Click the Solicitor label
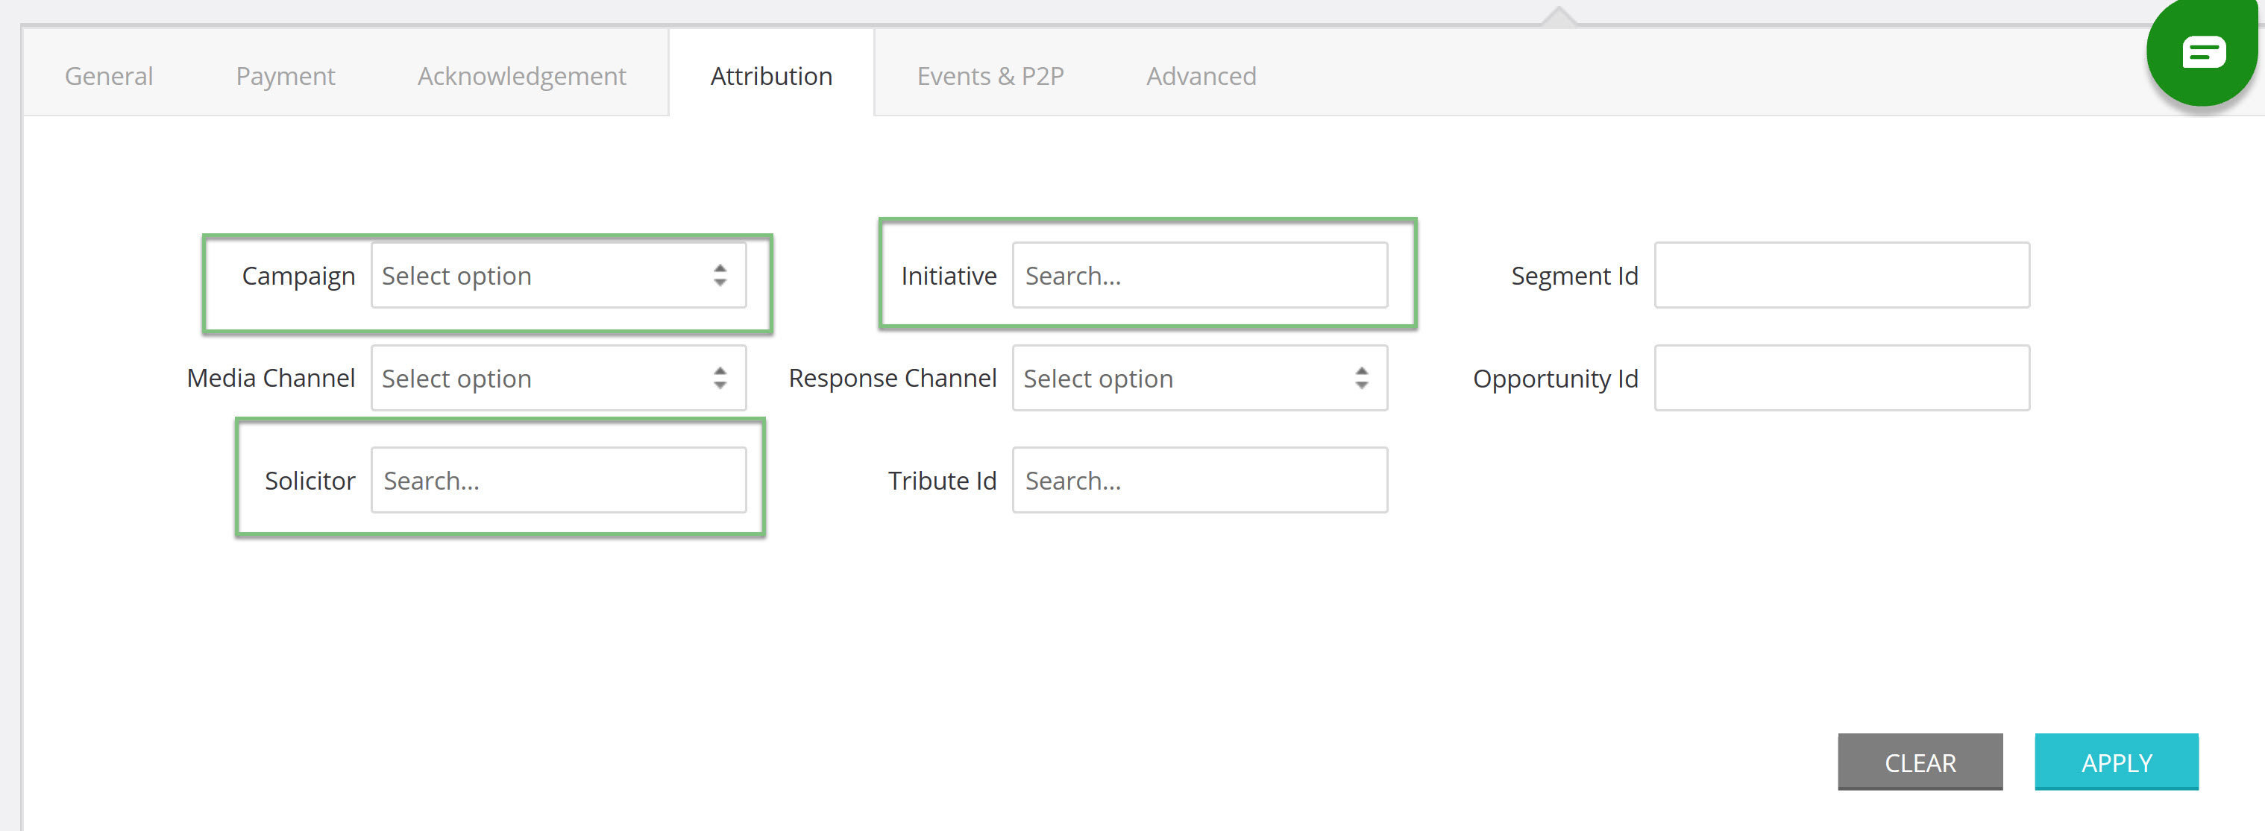2265x831 pixels. pyautogui.click(x=310, y=481)
